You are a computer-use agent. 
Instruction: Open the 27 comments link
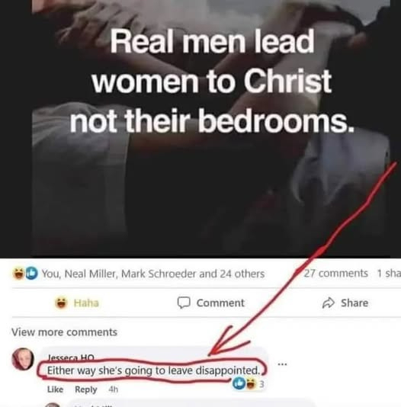335,274
